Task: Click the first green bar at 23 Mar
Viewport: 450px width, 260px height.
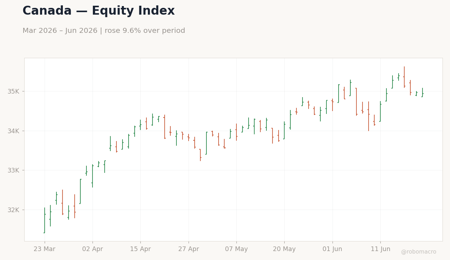Action: 45,220
